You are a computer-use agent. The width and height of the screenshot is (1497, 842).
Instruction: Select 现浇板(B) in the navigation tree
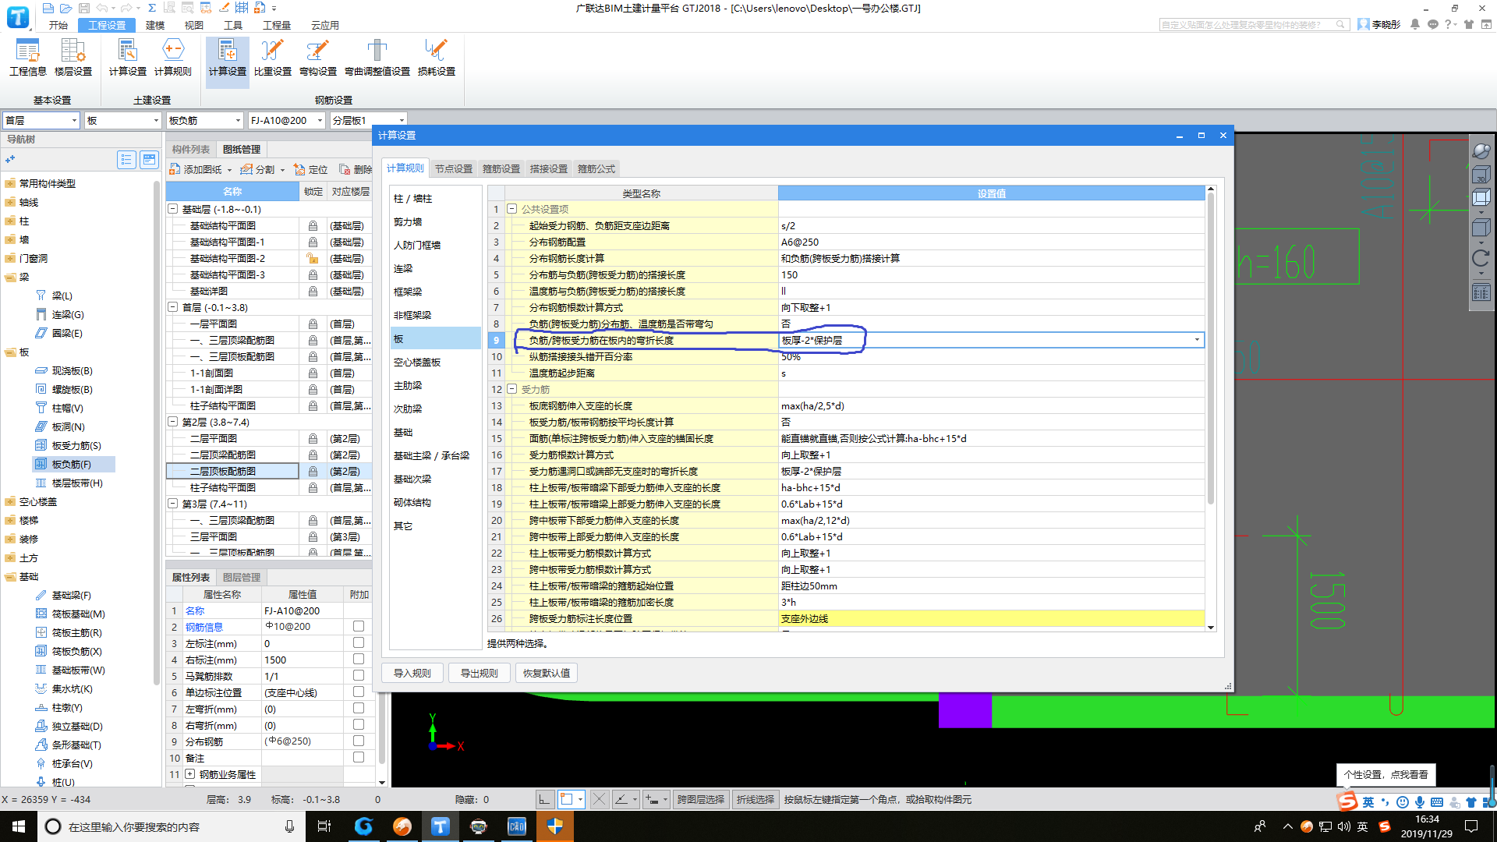click(x=72, y=370)
